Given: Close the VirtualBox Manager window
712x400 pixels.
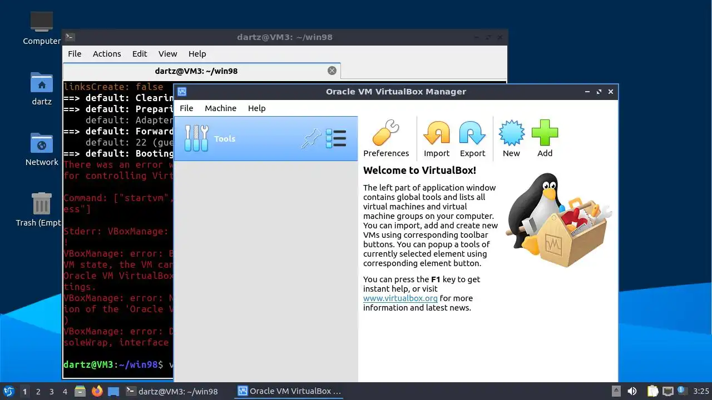Looking at the screenshot, I should pos(611,92).
